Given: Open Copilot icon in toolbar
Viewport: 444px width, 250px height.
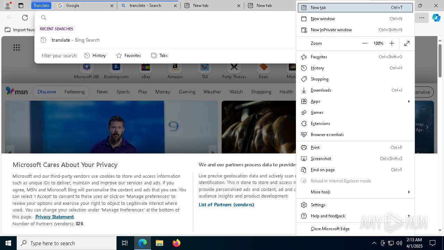Looking at the screenshot, I should 436,18.
